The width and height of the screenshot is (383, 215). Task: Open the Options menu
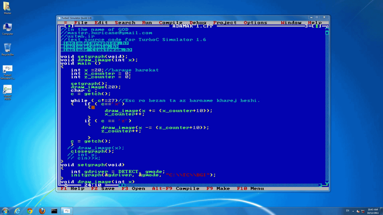pos(255,22)
